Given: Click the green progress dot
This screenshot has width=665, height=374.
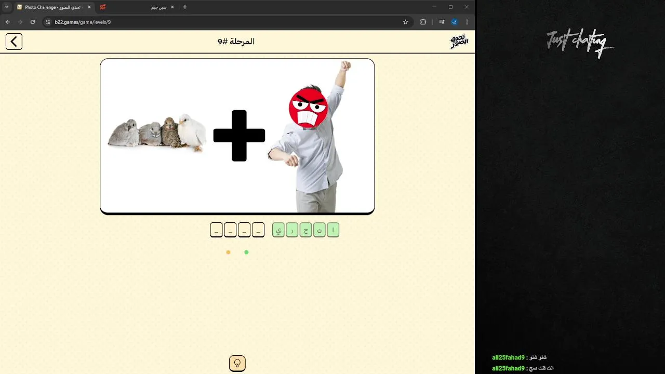Looking at the screenshot, I should point(246,252).
